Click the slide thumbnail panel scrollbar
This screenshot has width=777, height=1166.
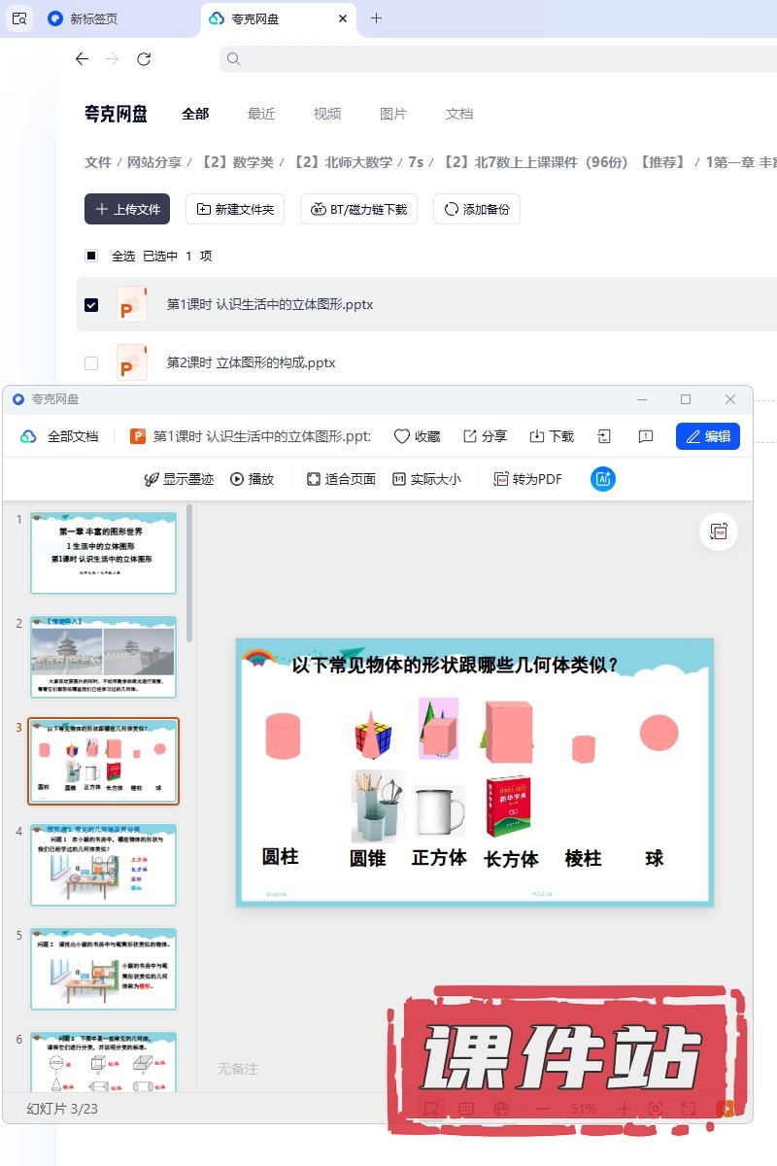(x=189, y=573)
